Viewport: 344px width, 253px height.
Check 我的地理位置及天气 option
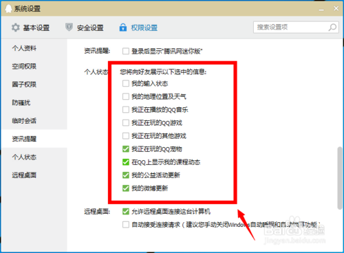click(x=126, y=96)
